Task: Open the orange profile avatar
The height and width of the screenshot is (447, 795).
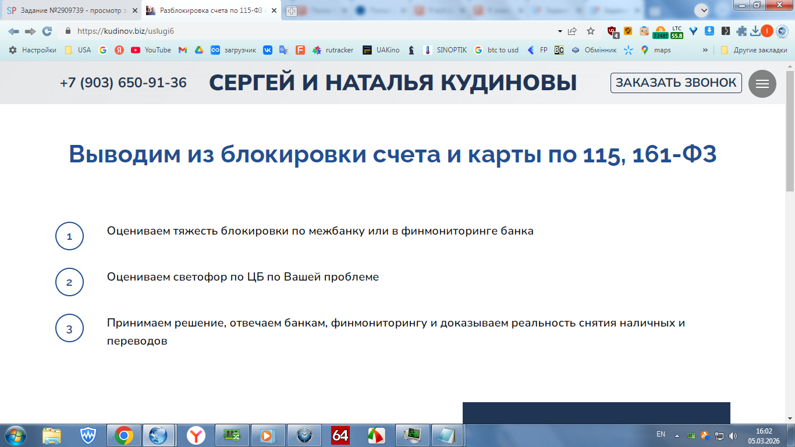Action: [767, 31]
